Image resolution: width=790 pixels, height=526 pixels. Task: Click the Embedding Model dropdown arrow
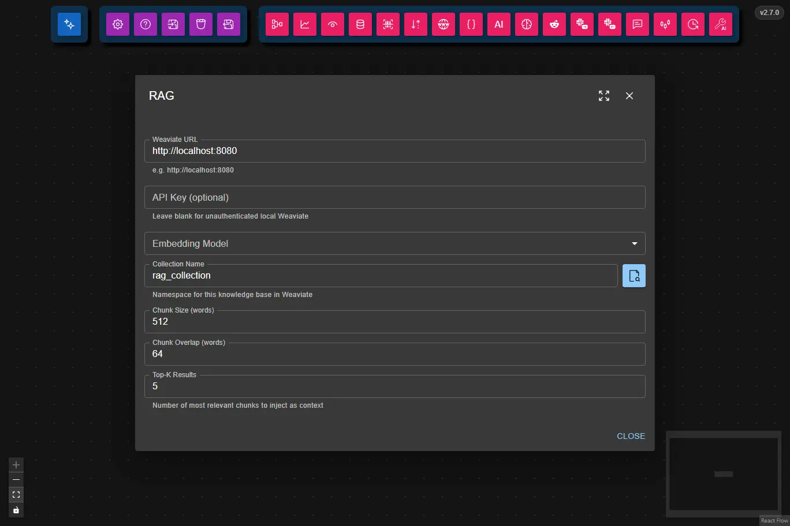click(635, 243)
